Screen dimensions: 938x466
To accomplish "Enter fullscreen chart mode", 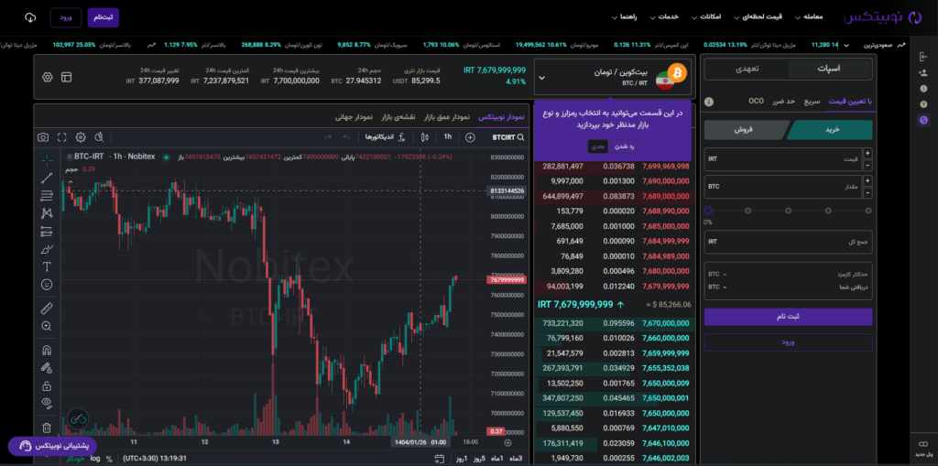I will (62, 137).
